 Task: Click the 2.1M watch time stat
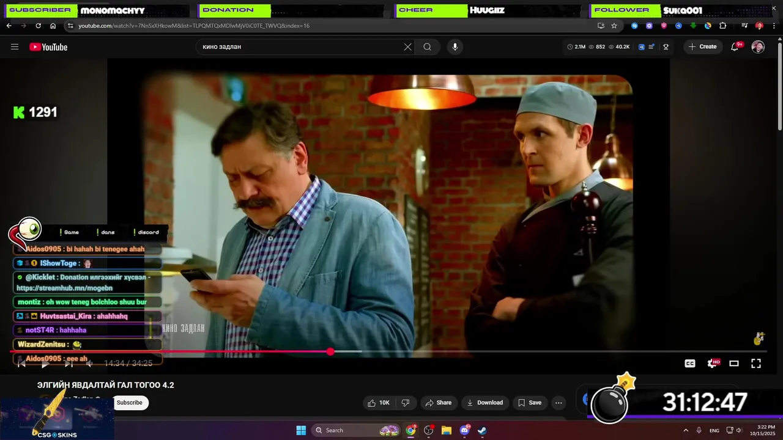(x=577, y=47)
